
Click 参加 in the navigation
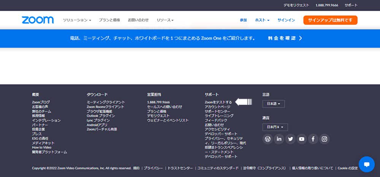[243, 20]
